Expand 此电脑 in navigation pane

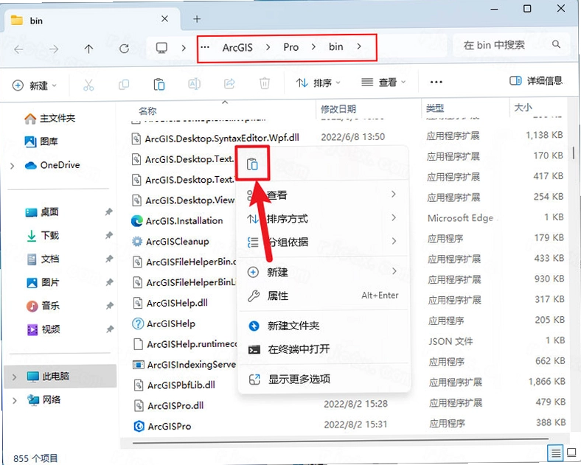(x=14, y=377)
